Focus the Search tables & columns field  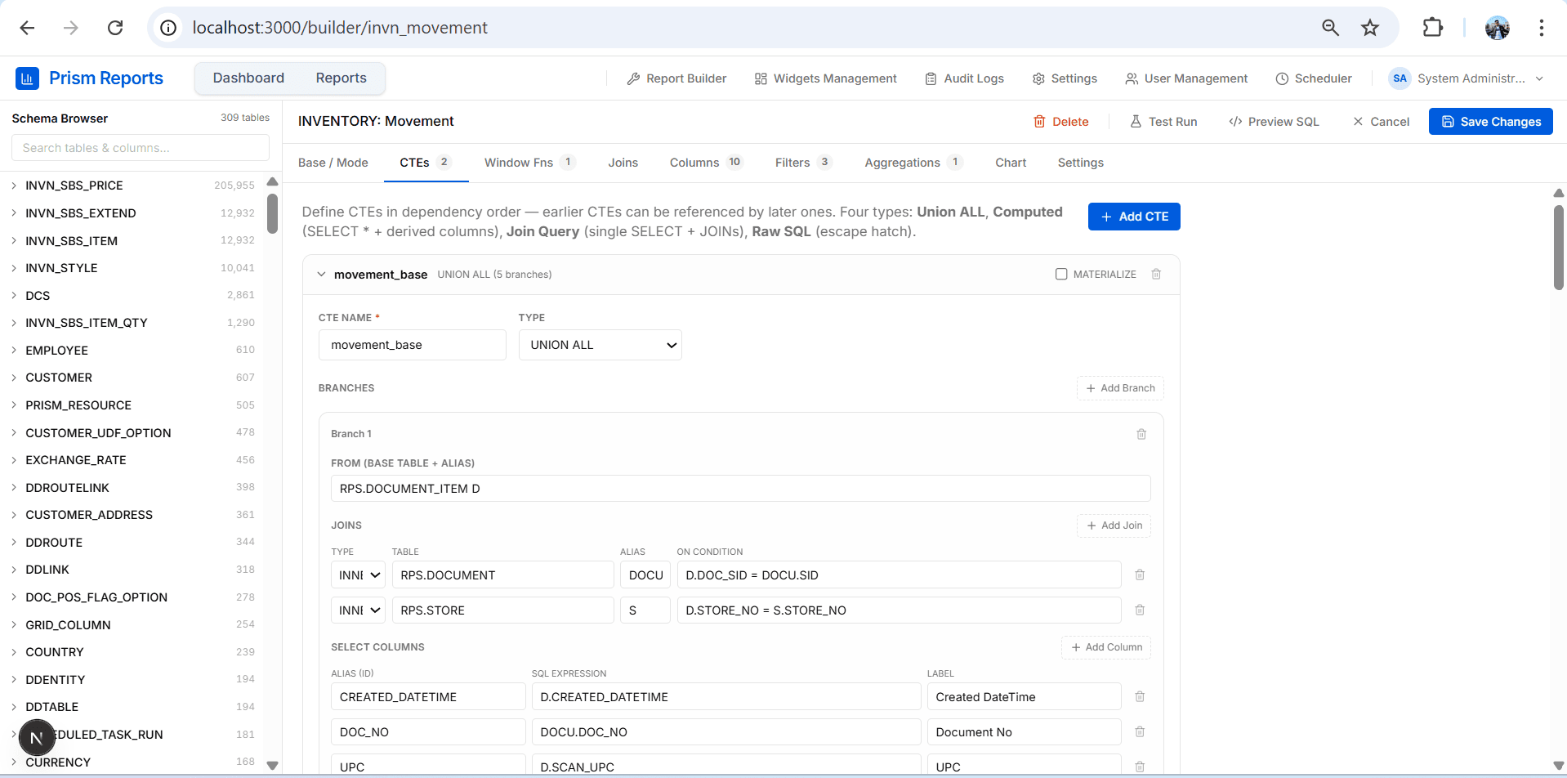click(140, 147)
